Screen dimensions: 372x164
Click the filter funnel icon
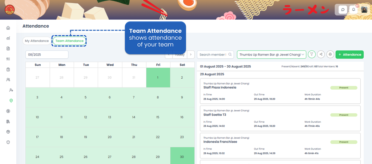[x=312, y=54]
